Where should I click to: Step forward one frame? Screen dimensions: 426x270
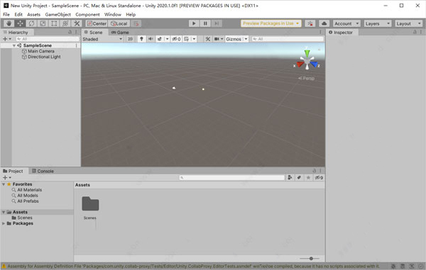[x=217, y=23]
